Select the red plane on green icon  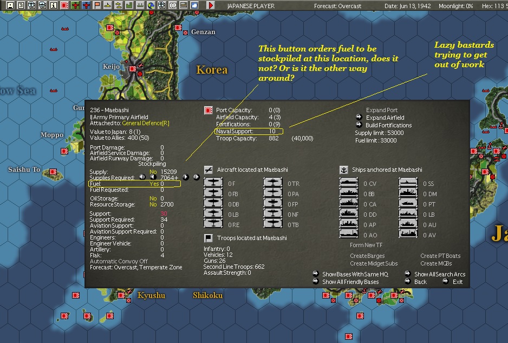(75, 5)
